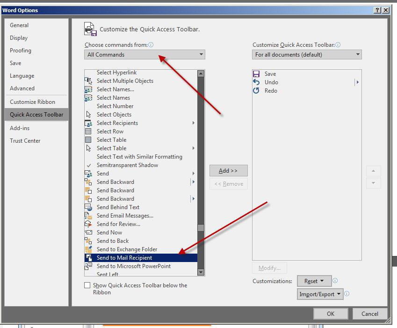
Task: Click the Modify... button
Action: point(269,268)
